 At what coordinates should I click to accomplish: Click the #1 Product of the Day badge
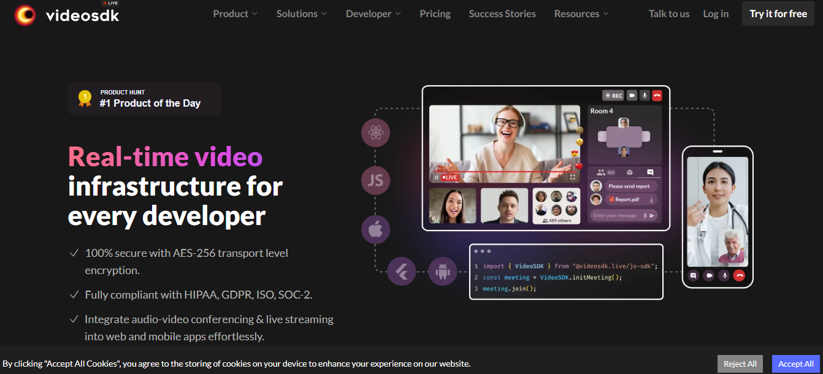coord(145,99)
